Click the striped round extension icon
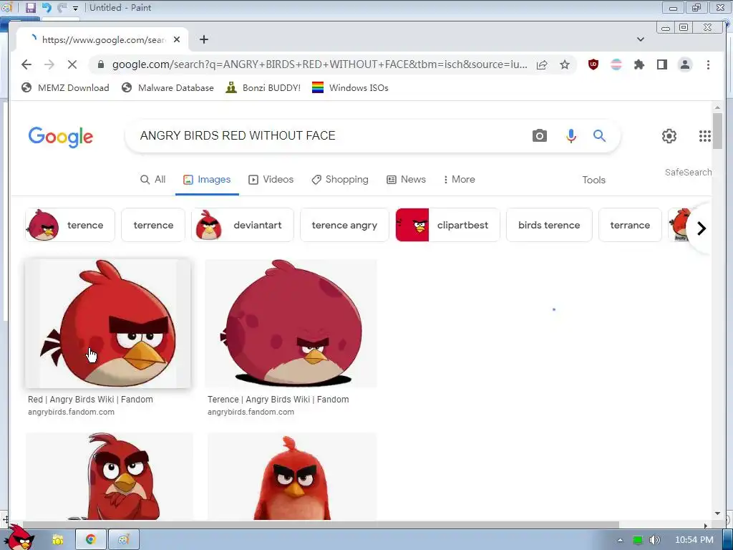Image resolution: width=733 pixels, height=550 pixels. pos(616,64)
